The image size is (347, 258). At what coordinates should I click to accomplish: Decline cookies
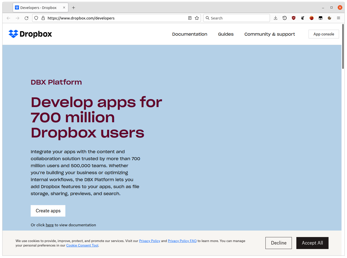279,243
